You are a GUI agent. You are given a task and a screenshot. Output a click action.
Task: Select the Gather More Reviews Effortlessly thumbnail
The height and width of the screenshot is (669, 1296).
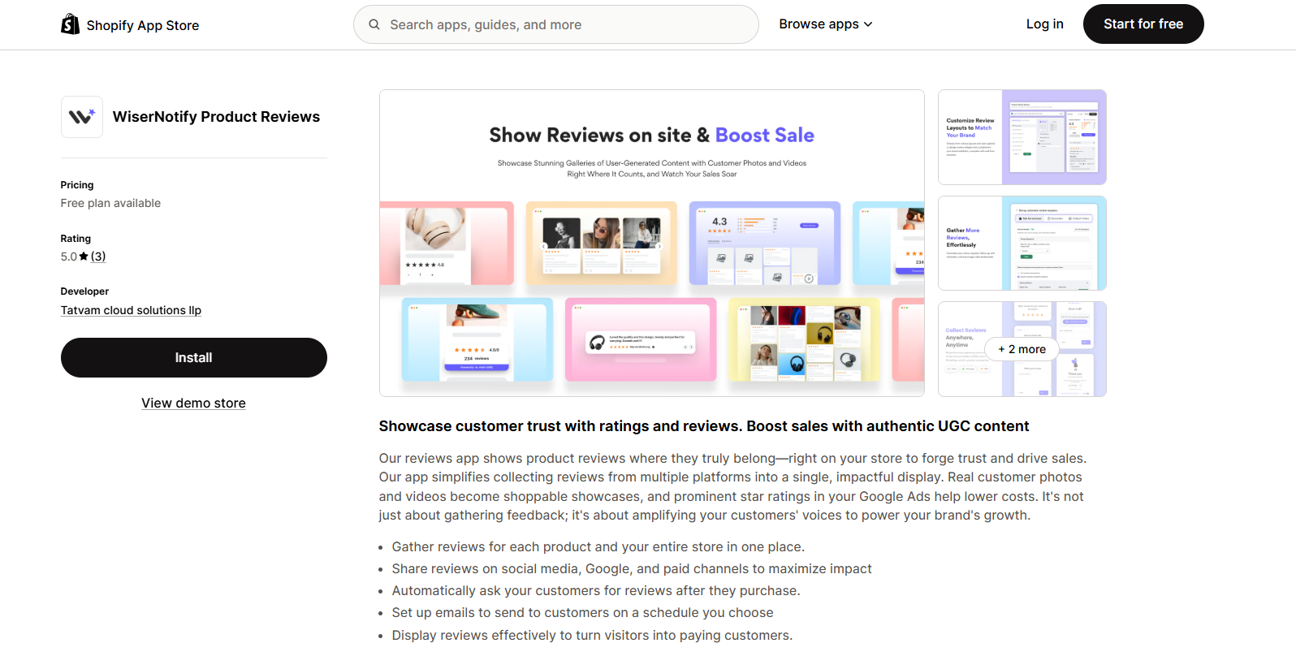click(x=1022, y=243)
